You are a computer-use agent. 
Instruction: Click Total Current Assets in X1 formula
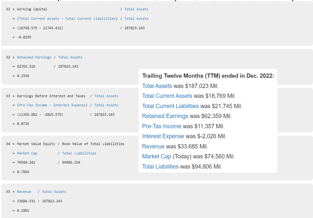coord(39,19)
